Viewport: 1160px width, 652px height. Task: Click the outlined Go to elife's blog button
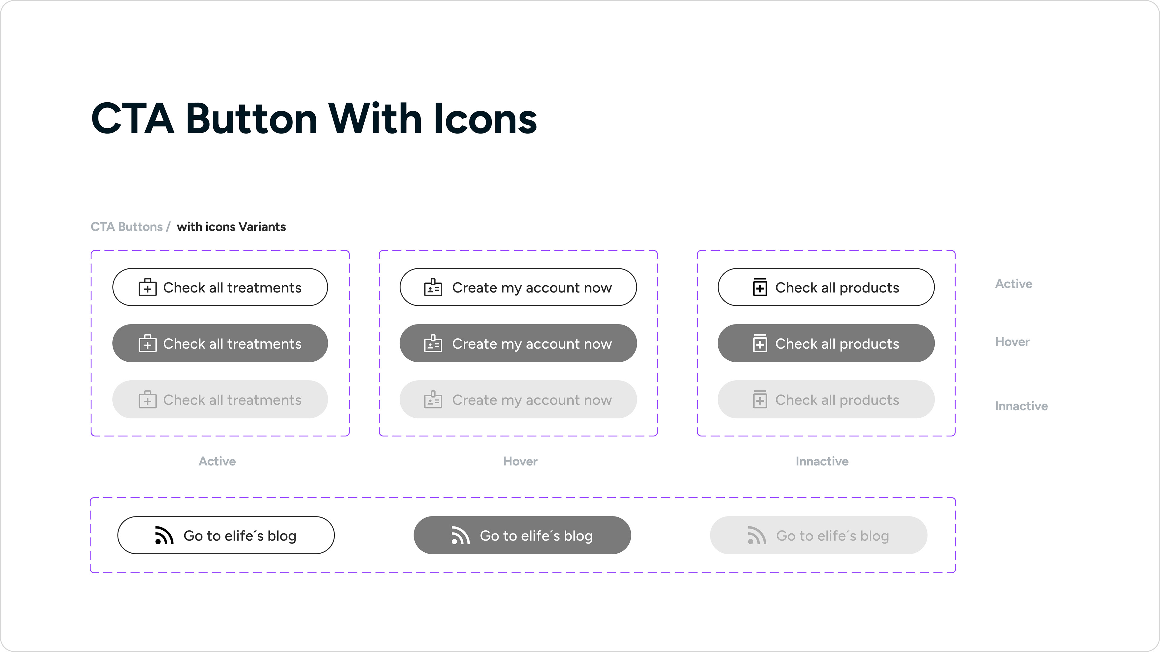point(226,535)
